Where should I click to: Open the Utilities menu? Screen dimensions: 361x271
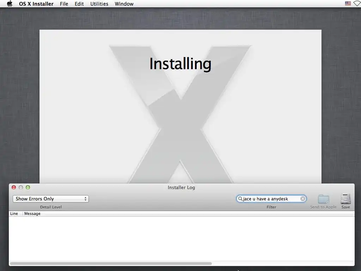click(x=99, y=4)
